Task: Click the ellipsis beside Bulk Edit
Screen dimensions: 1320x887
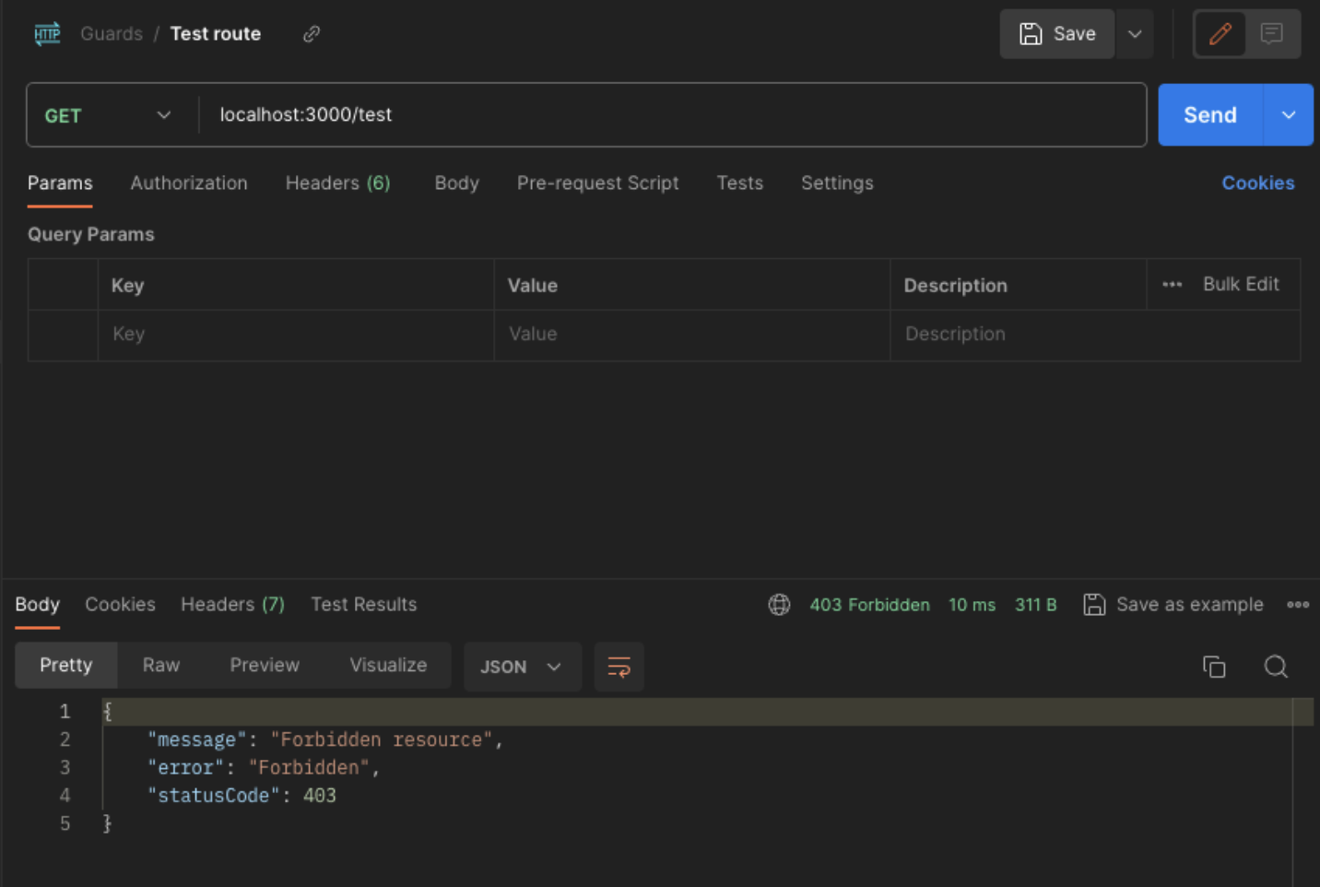Action: coord(1171,284)
